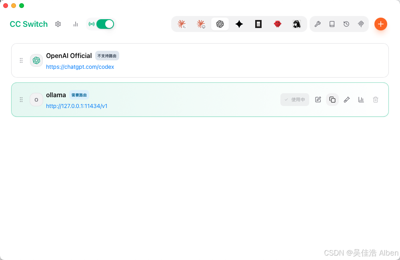Select the OpenAI Codex app tab
The height and width of the screenshot is (260, 400).
coord(220,24)
